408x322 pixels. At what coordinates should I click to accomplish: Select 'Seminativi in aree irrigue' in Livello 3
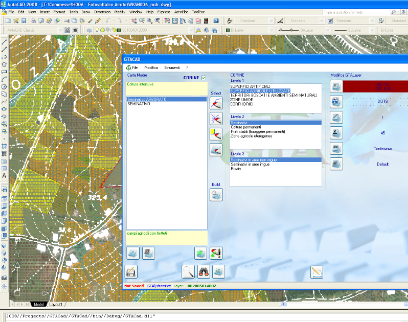[x=250, y=165]
